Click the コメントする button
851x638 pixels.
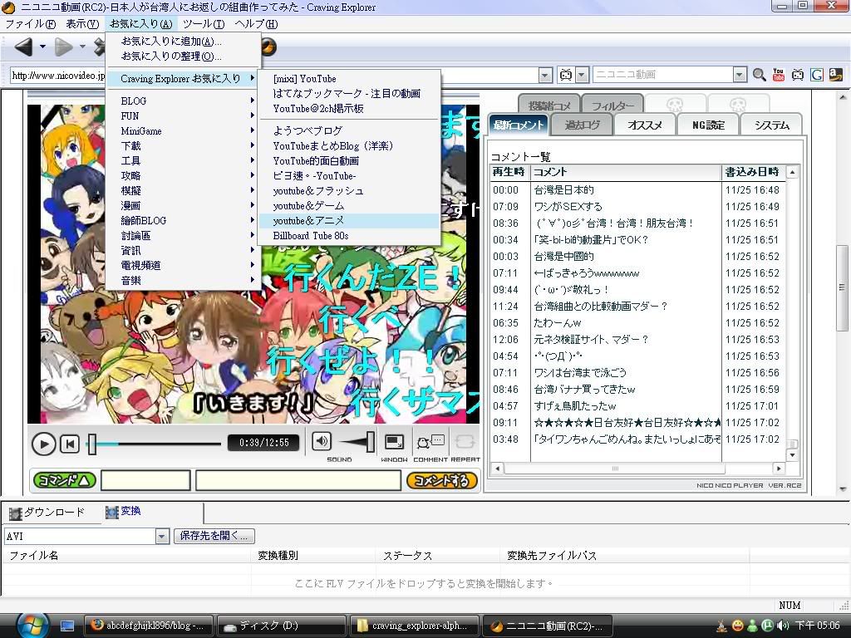442,480
